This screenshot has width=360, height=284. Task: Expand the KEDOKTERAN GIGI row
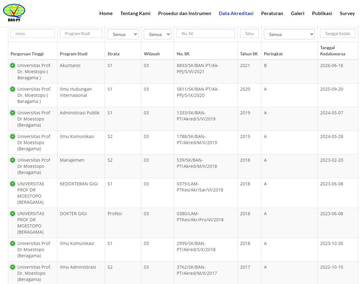pyautogui.click(x=13, y=184)
